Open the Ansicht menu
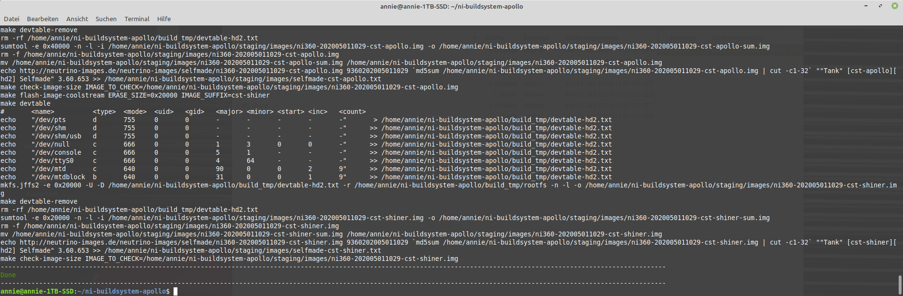 click(77, 19)
